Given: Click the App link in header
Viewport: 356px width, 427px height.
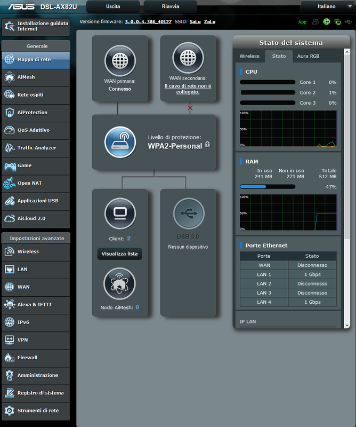Looking at the screenshot, I should [302, 22].
